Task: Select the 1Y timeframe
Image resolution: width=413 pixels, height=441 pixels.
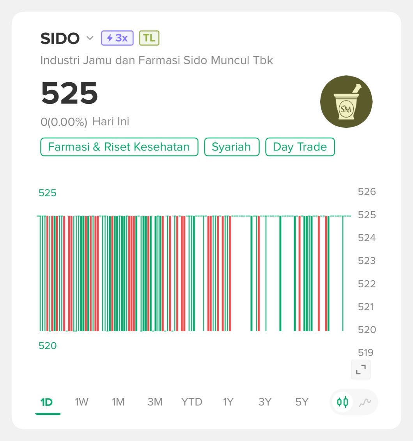Action: pos(228,402)
